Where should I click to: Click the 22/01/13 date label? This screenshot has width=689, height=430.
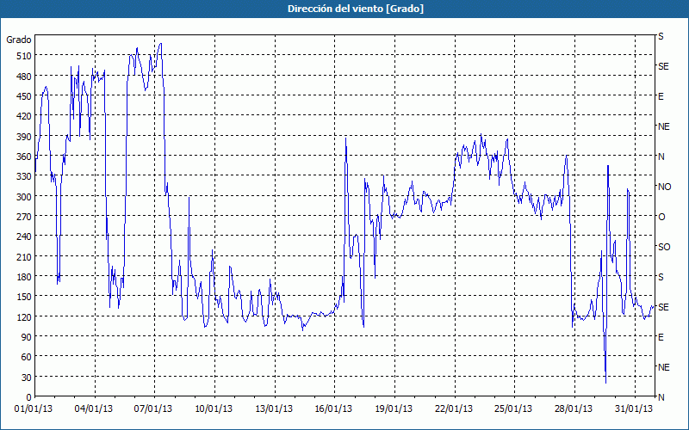coord(454,409)
